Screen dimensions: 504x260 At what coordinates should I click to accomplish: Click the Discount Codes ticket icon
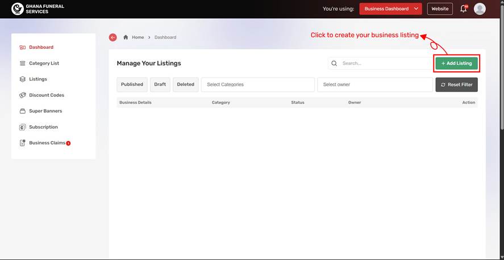click(23, 95)
